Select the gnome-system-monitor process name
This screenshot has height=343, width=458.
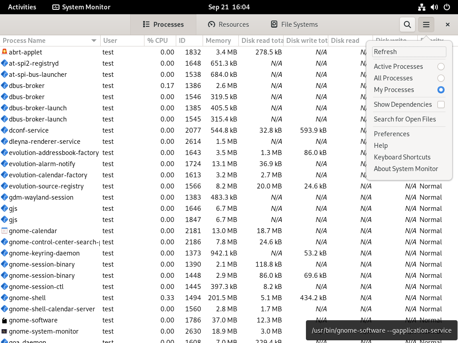[x=44, y=332]
